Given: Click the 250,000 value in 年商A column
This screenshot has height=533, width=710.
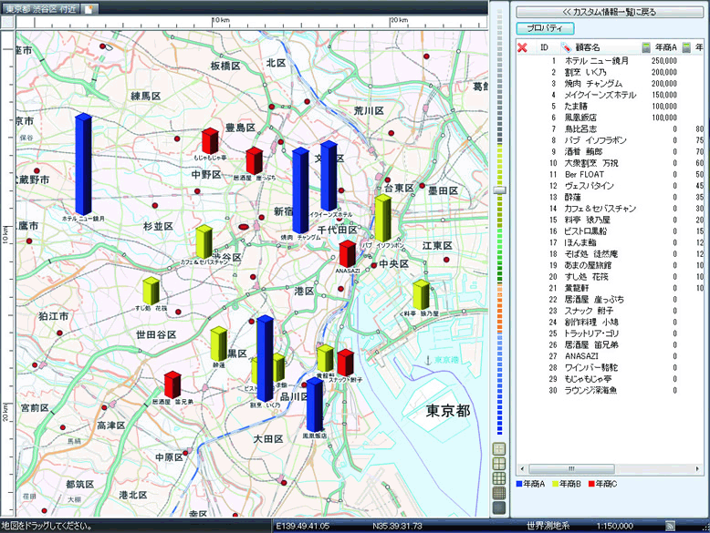Looking at the screenshot, I should click(664, 60).
